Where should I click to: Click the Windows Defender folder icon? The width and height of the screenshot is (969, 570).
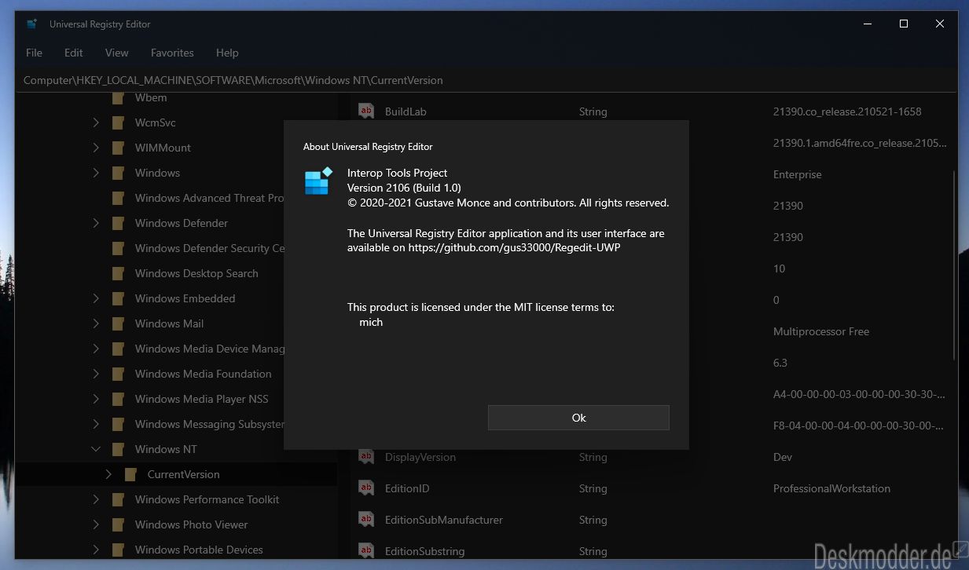click(x=118, y=224)
